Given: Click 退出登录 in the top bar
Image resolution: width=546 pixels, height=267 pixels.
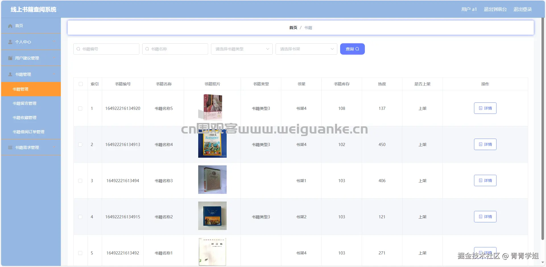Looking at the screenshot, I should coord(522,9).
